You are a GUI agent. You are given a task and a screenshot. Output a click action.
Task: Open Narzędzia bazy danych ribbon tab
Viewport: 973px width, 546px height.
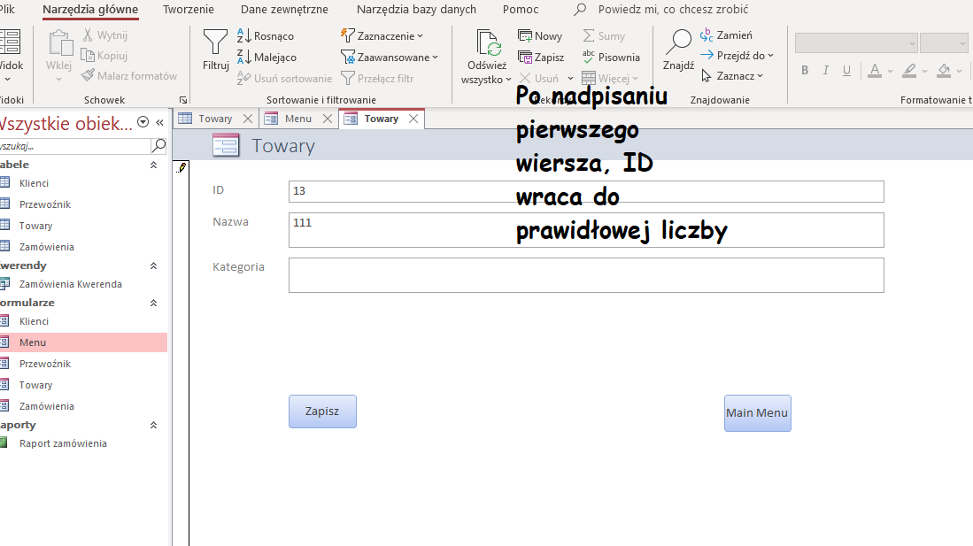pyautogui.click(x=416, y=10)
